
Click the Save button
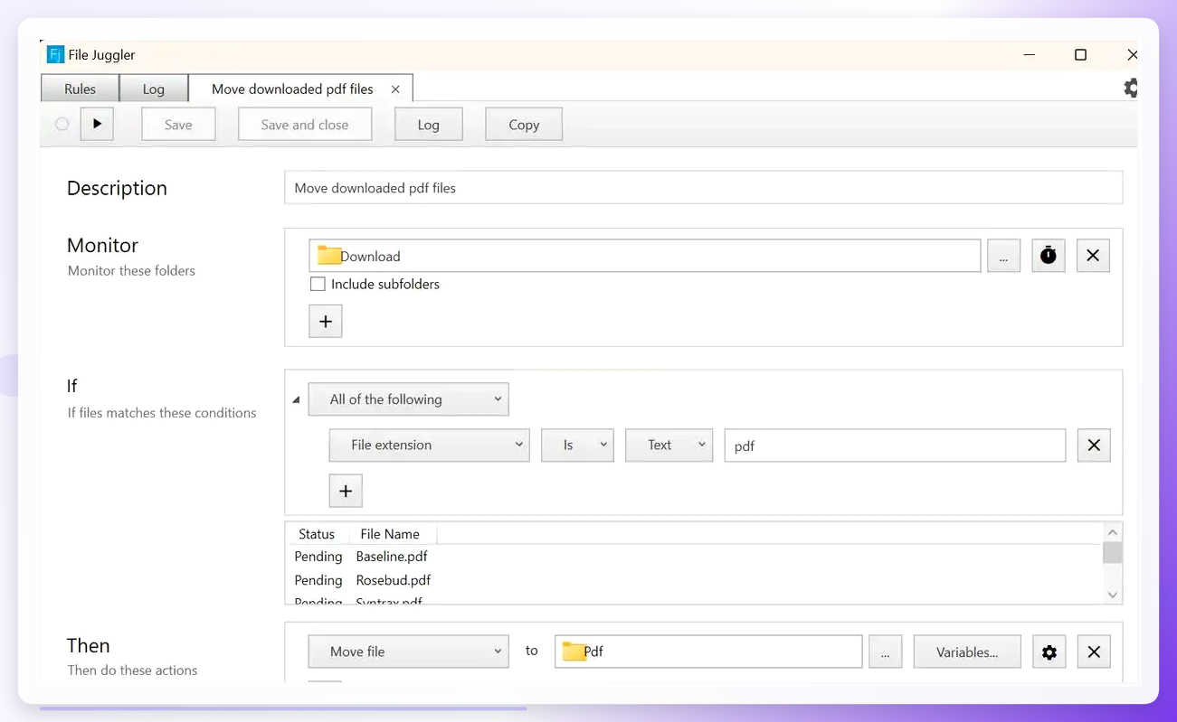(178, 125)
